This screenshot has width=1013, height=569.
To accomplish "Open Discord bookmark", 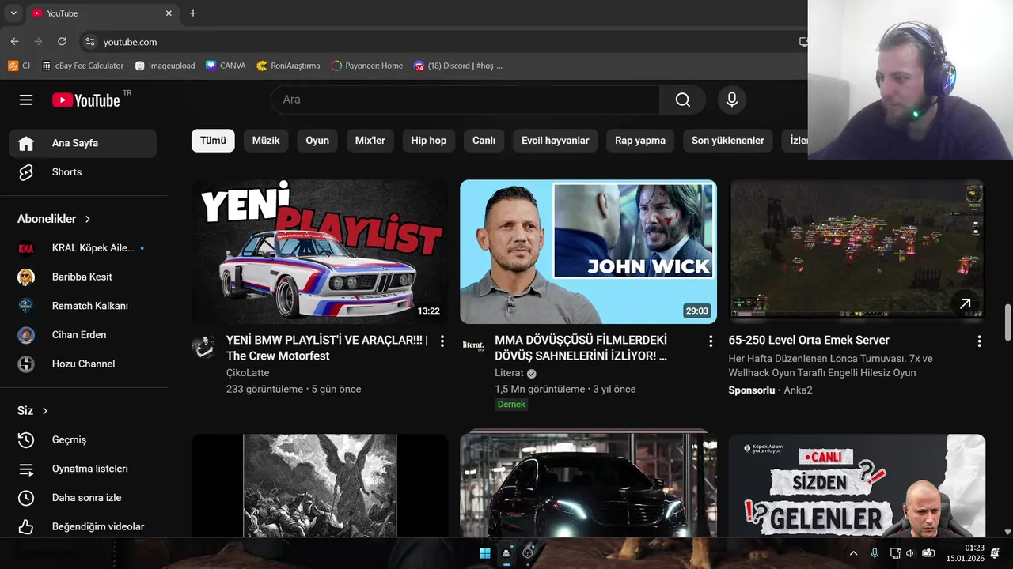I will [458, 66].
